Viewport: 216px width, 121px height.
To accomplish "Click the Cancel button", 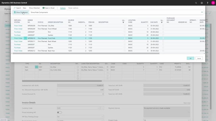I will (x=199, y=58).
